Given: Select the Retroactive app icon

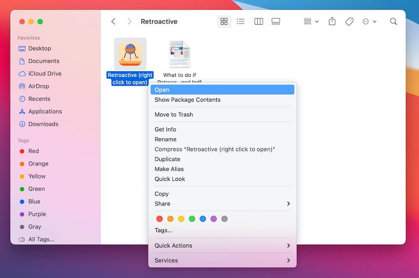Looking at the screenshot, I should (x=130, y=54).
